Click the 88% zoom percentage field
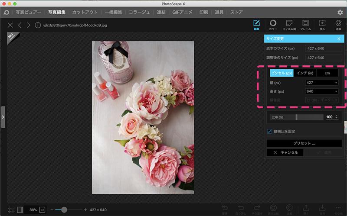Image resolution: width=347 pixels, height=216 pixels. 33,210
